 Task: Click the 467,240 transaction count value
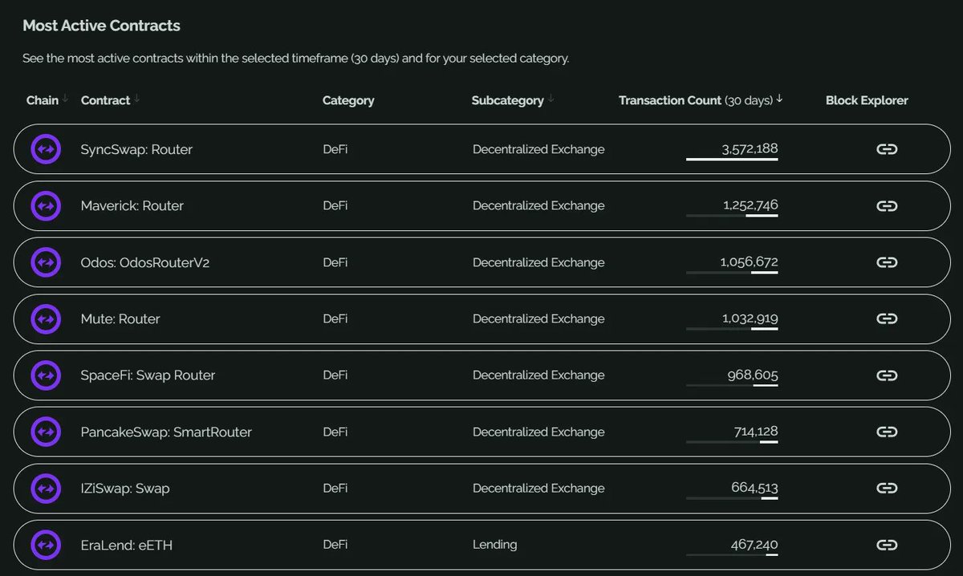(754, 544)
